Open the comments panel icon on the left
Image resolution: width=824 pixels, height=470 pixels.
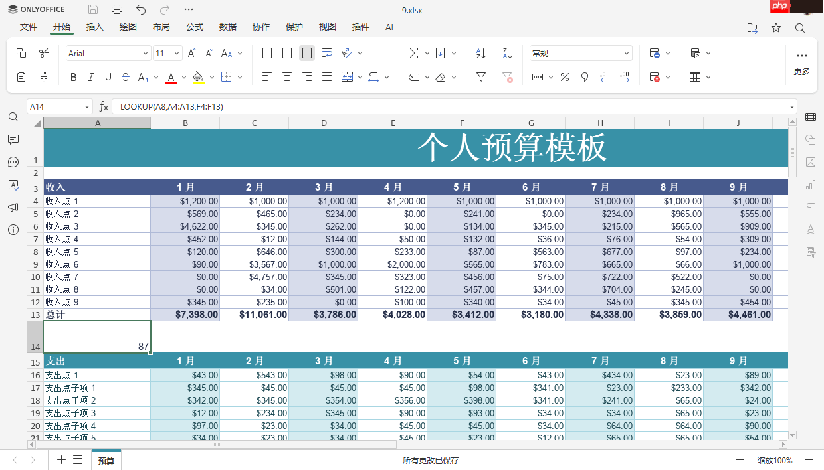coord(13,139)
